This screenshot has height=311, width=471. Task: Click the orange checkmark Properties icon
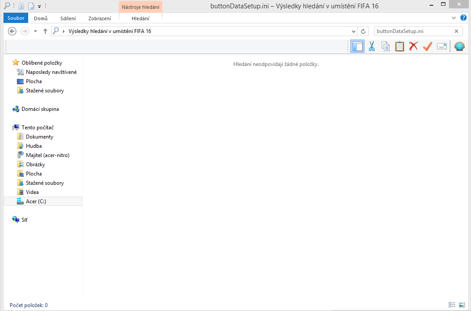point(427,46)
